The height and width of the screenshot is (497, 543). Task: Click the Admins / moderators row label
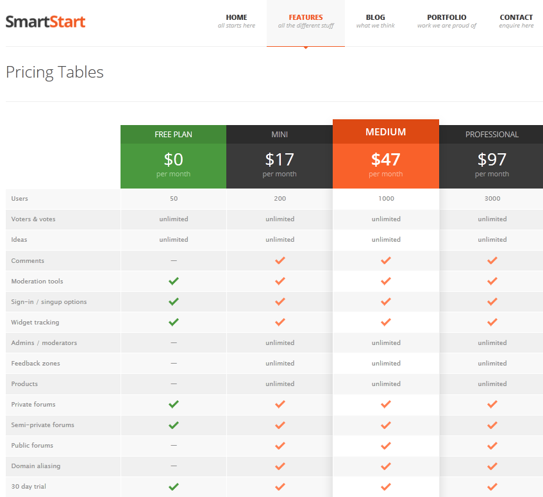(44, 342)
